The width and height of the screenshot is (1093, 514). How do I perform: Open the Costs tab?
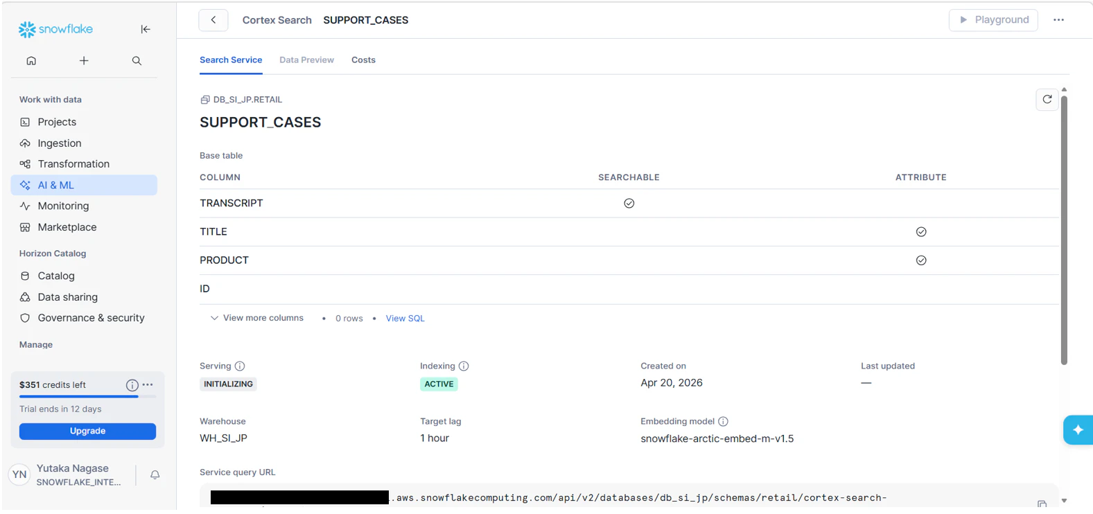pos(363,60)
